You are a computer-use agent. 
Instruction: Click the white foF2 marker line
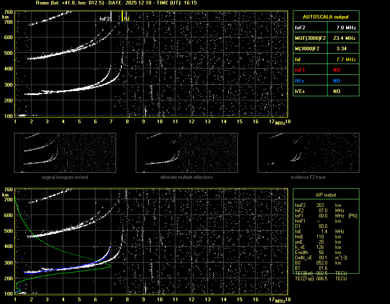point(111,17)
